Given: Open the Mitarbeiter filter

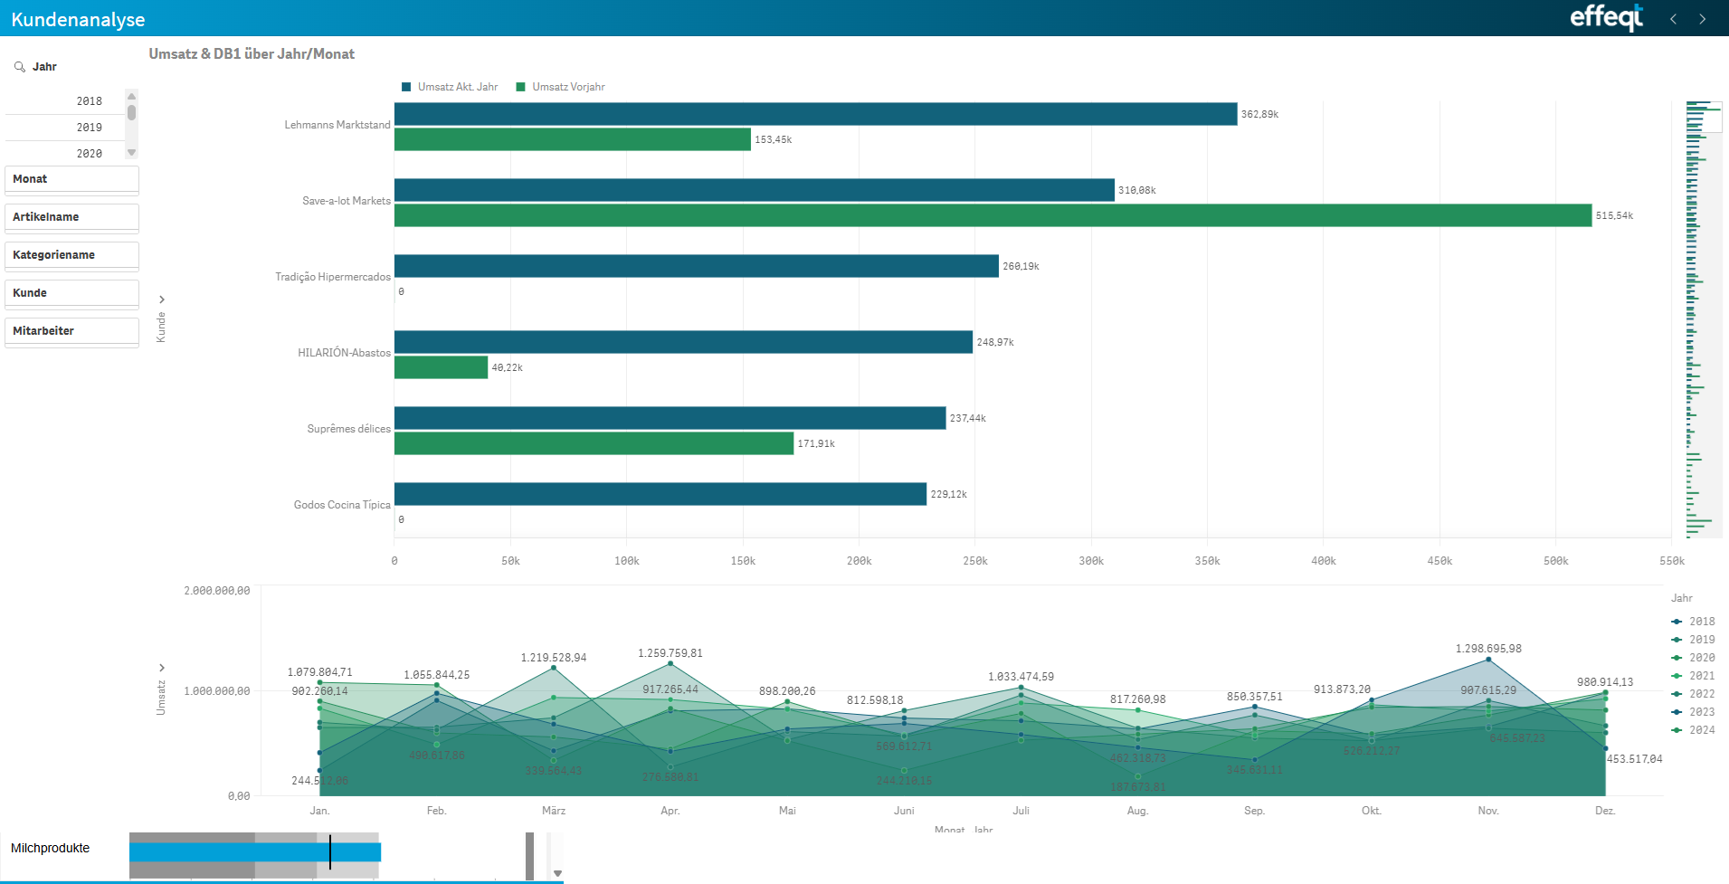Looking at the screenshot, I should point(71,331).
